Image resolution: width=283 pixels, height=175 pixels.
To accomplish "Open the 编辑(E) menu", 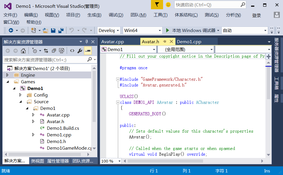I will (x=31, y=15).
